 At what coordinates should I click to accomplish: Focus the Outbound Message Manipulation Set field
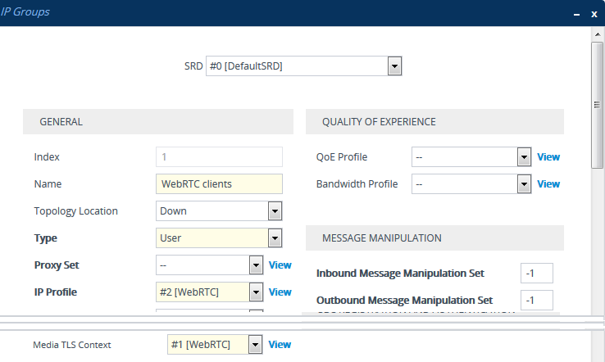click(537, 301)
